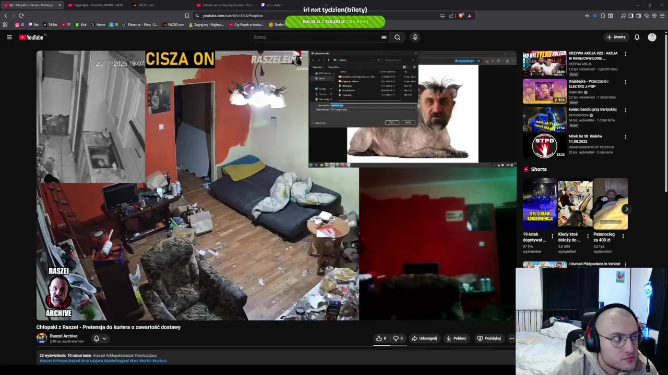Open options for Patoncleg za 400 zł short
This screenshot has width=668, height=375.
point(623,236)
